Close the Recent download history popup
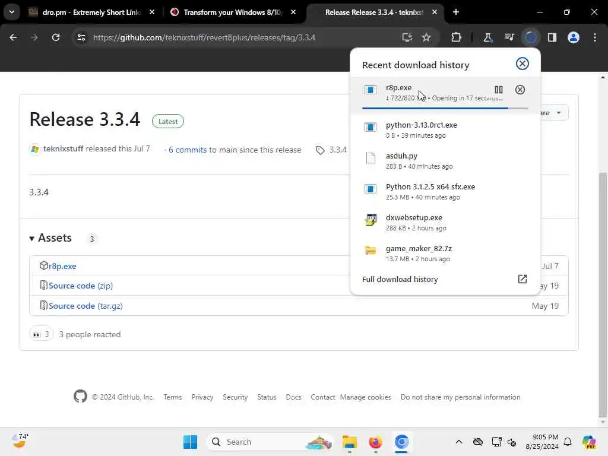 [x=522, y=64]
